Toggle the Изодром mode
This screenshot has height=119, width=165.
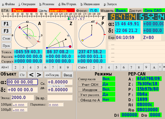click(90, 89)
